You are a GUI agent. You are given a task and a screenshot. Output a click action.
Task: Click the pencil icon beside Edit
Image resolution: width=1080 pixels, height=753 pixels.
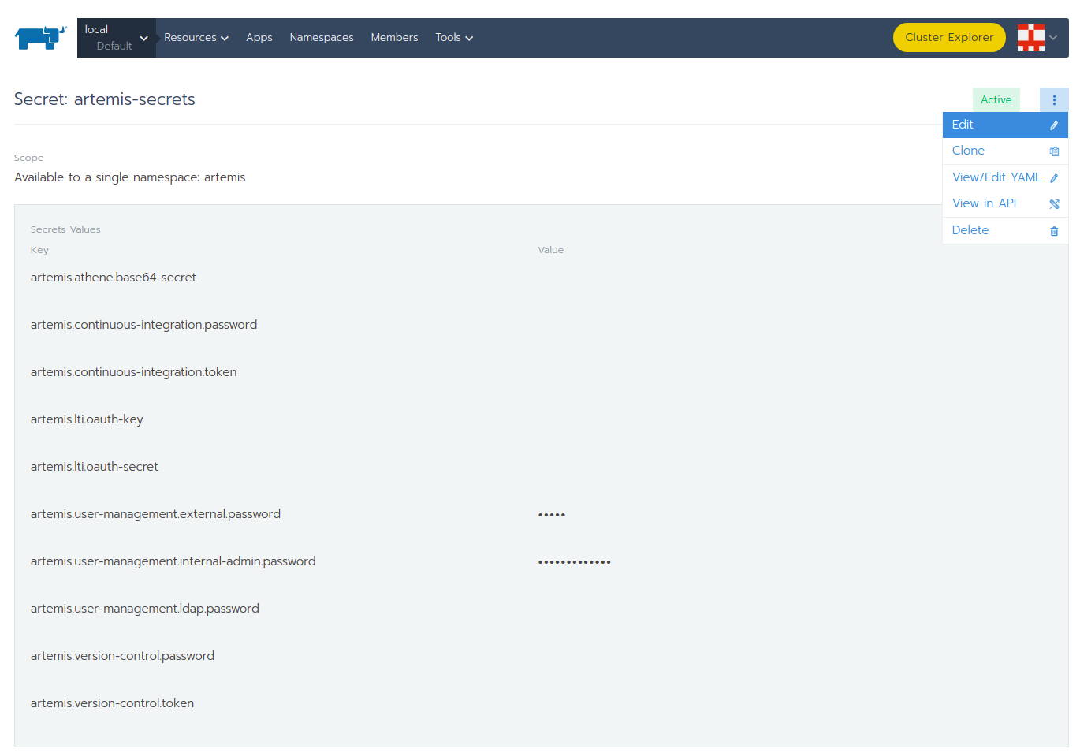(x=1054, y=125)
